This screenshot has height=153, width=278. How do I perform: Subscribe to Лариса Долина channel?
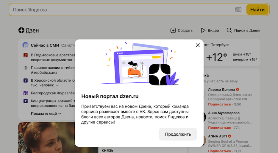pyautogui.click(x=219, y=104)
